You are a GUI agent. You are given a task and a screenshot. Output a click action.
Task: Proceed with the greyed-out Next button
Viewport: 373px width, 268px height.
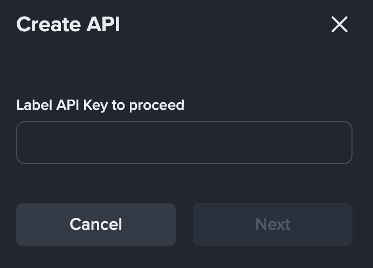coord(273,224)
